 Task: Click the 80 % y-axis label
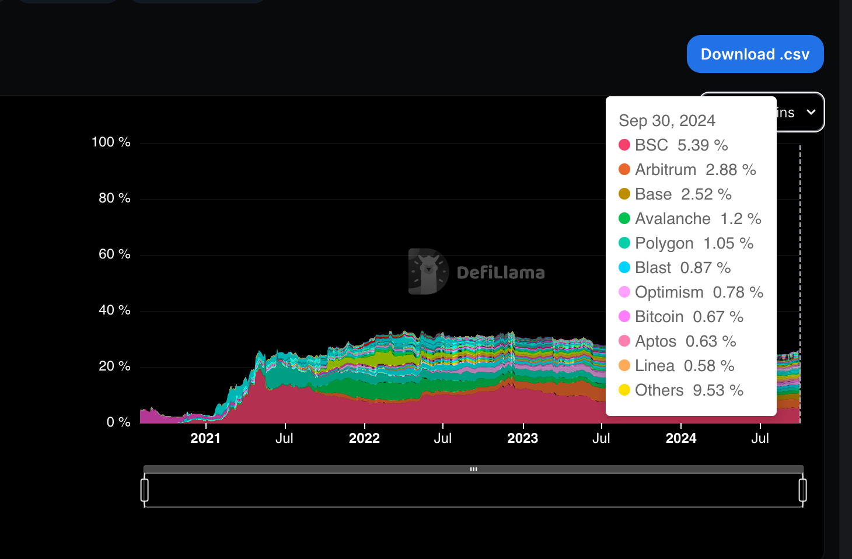(x=114, y=198)
